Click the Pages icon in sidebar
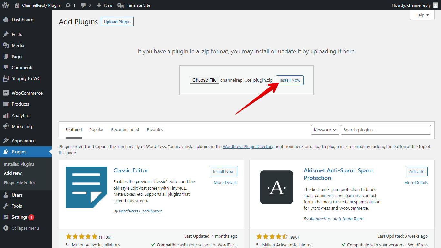The width and height of the screenshot is (441, 248). (x=6, y=57)
